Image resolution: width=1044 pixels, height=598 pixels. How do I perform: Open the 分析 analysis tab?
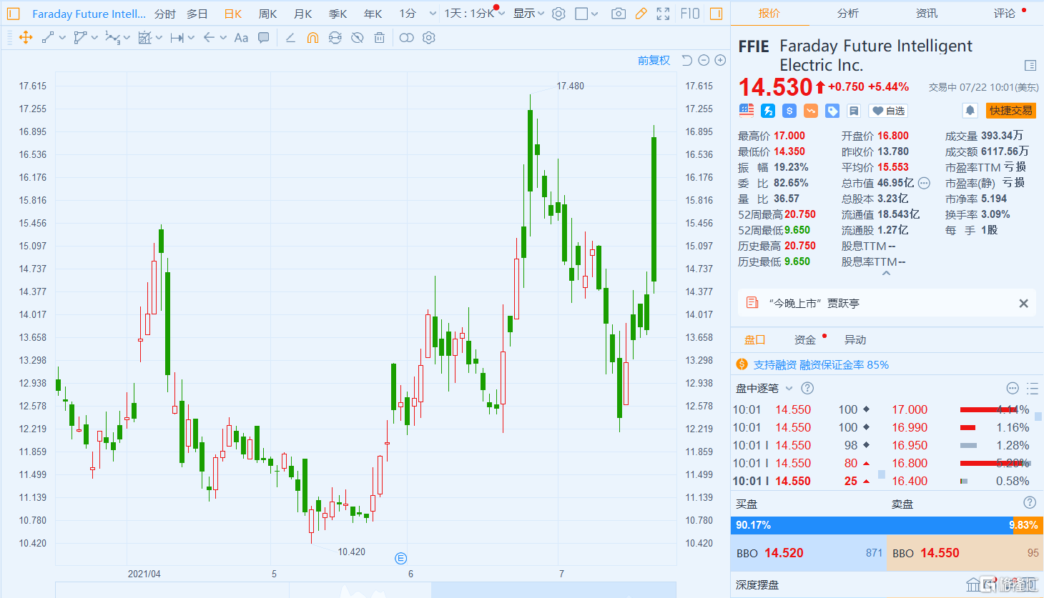848,13
